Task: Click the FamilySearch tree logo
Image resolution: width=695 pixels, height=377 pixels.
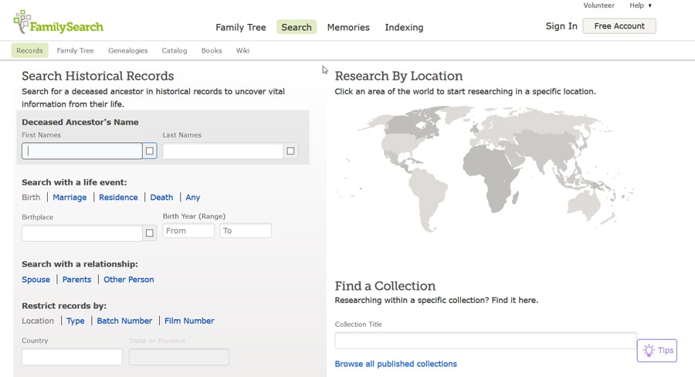Action: 23,22
